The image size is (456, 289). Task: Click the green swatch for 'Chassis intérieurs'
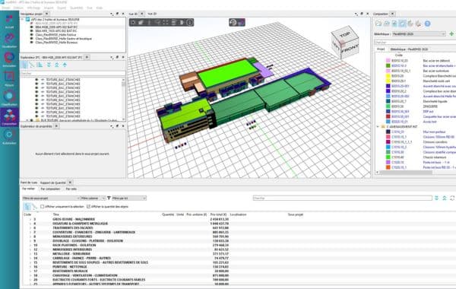(388, 157)
